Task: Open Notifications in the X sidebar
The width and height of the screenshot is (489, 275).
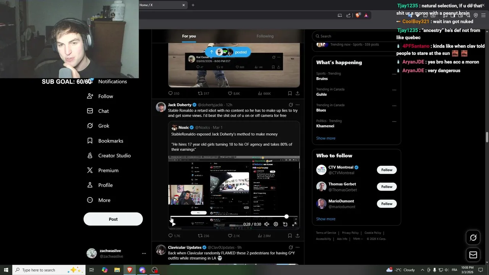Action: pos(112,81)
